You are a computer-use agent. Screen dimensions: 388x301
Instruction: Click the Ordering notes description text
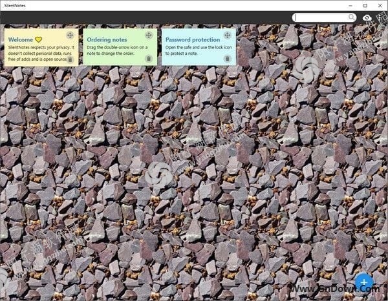(116, 50)
